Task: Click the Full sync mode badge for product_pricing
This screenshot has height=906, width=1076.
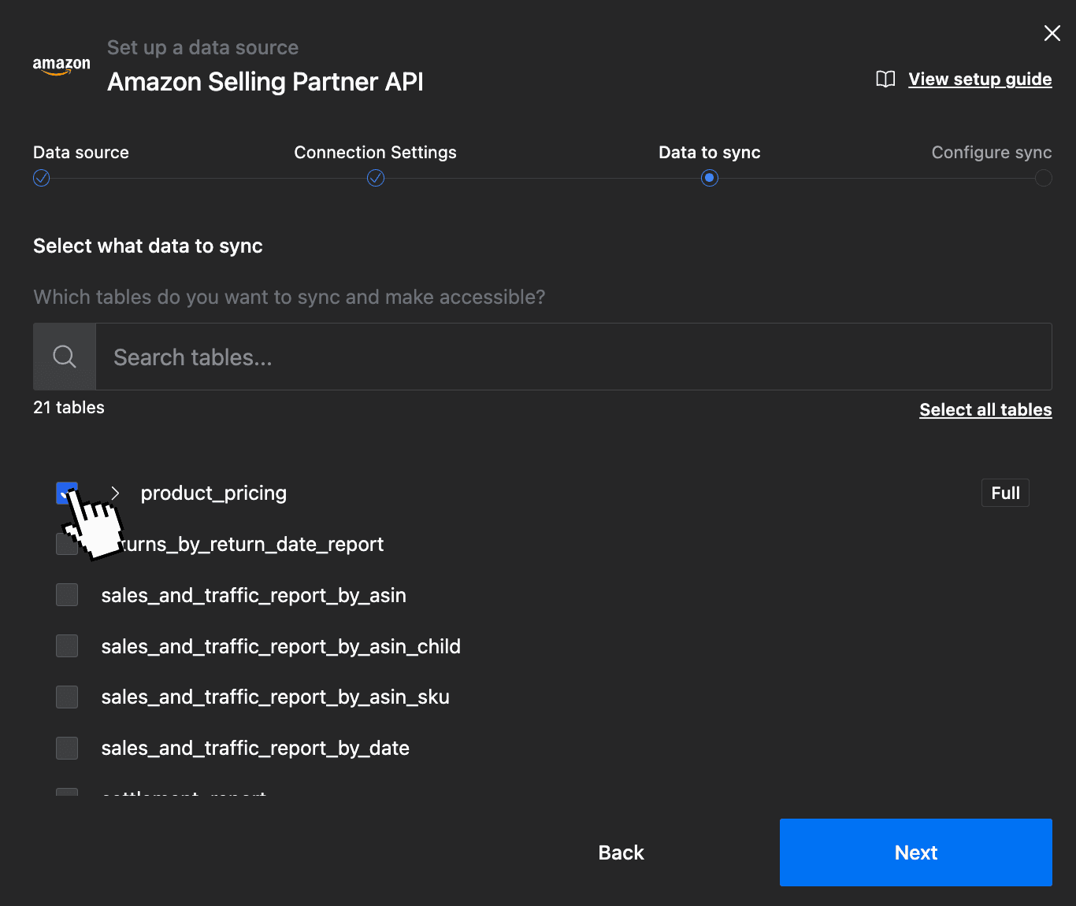Action: 1005,493
